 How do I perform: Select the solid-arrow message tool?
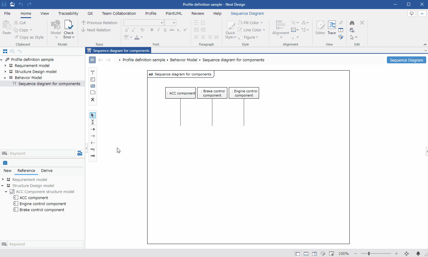pos(93,129)
